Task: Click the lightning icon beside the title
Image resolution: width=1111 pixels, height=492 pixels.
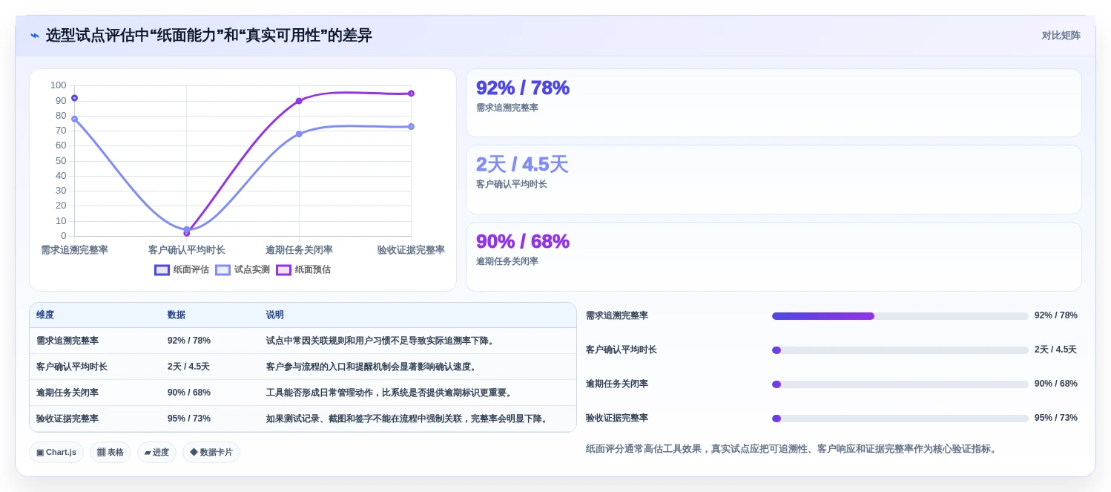Action: pyautogui.click(x=35, y=36)
